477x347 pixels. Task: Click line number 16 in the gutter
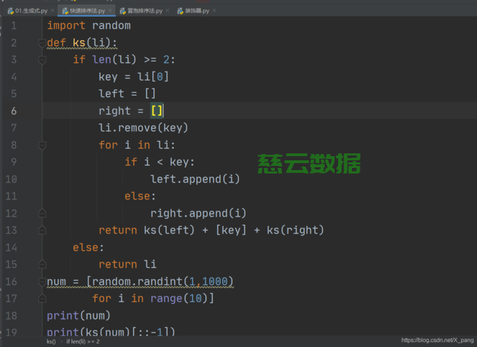pyautogui.click(x=11, y=282)
